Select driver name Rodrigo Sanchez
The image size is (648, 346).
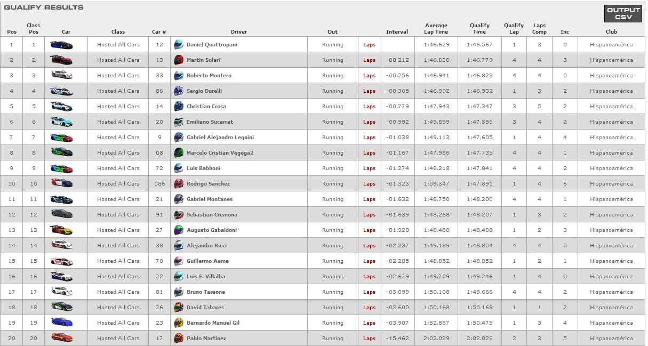tap(208, 184)
